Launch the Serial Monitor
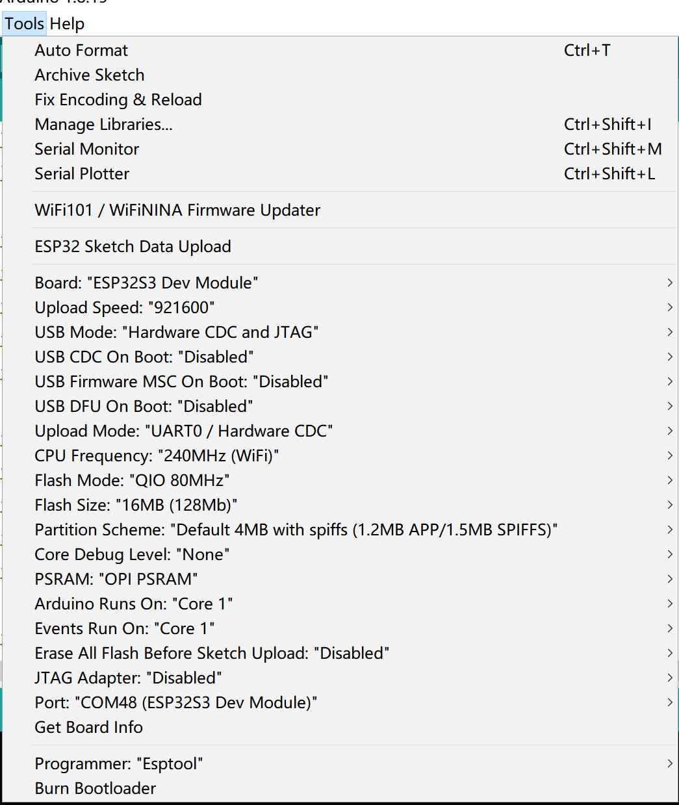 [340, 149]
